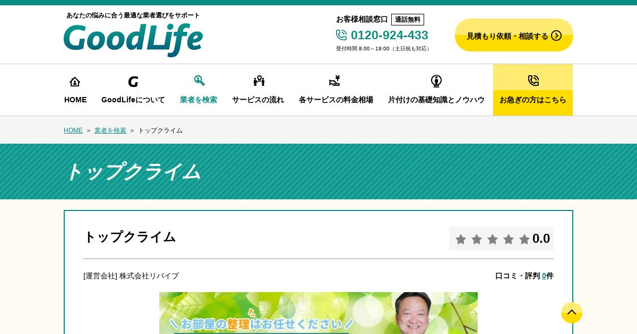Click the yen hand icon for 料金相場
Viewport: 637px width, 334px height.
(x=334, y=81)
